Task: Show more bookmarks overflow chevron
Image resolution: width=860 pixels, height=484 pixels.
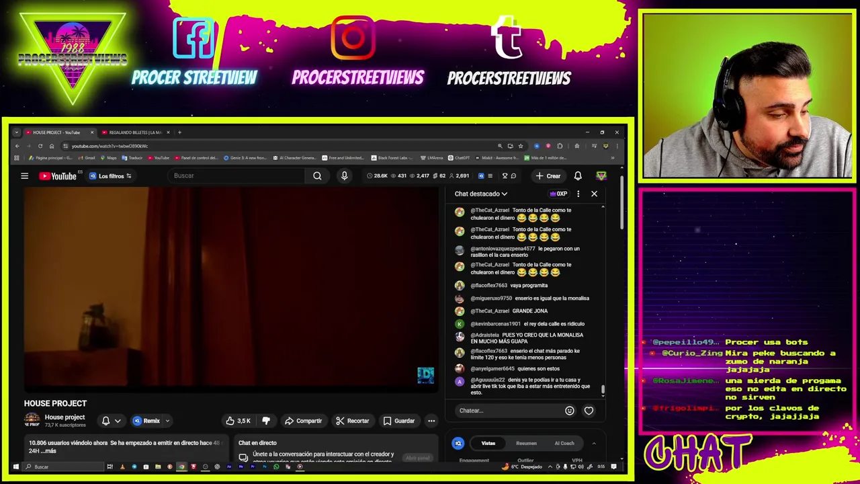Action: pos(612,158)
